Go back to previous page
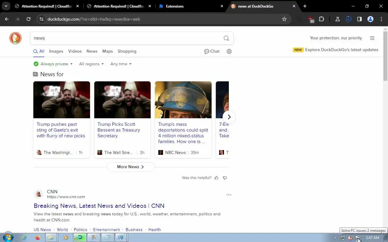388x242 pixels. tap(7, 19)
